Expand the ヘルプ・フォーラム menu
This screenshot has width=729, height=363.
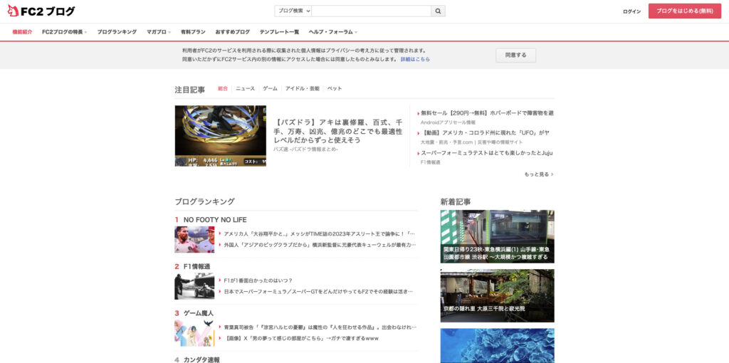[332, 32]
